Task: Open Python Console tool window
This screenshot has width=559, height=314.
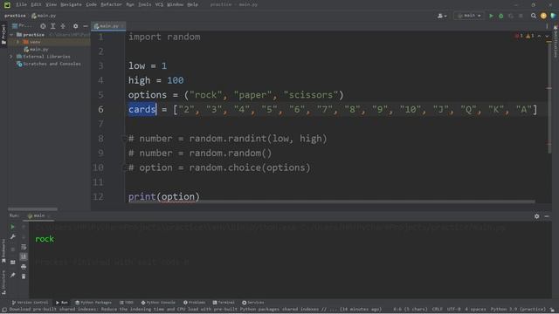Action: coord(158,303)
